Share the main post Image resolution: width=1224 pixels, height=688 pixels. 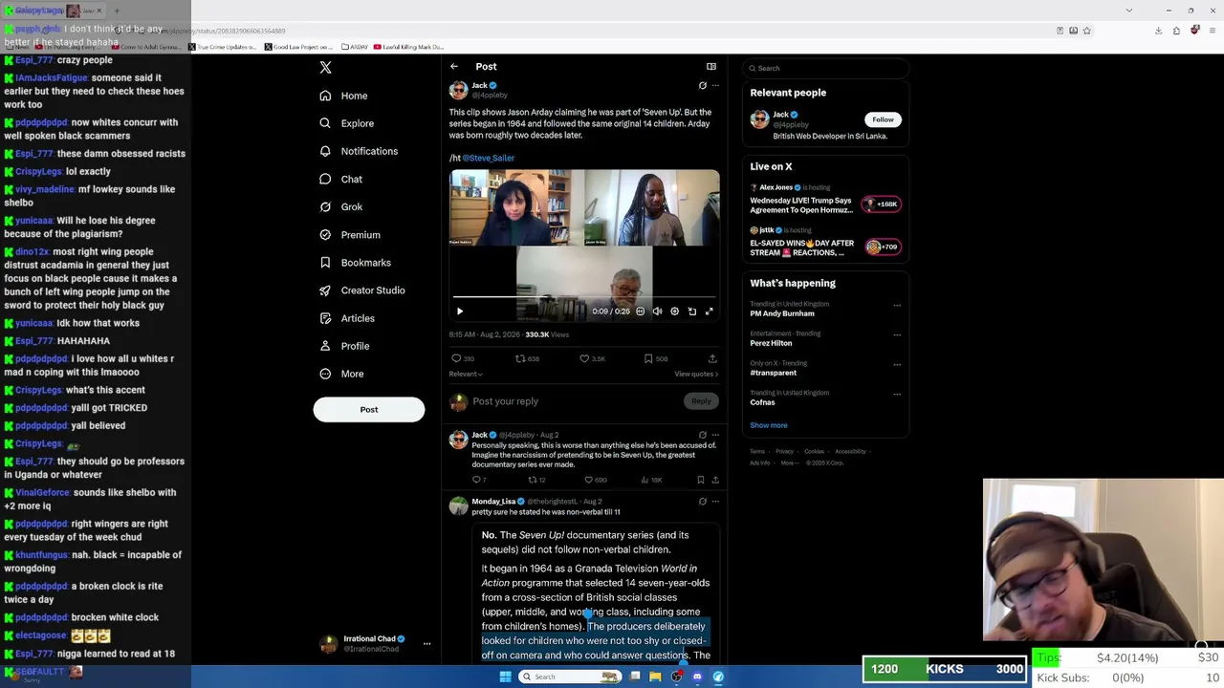pos(712,358)
